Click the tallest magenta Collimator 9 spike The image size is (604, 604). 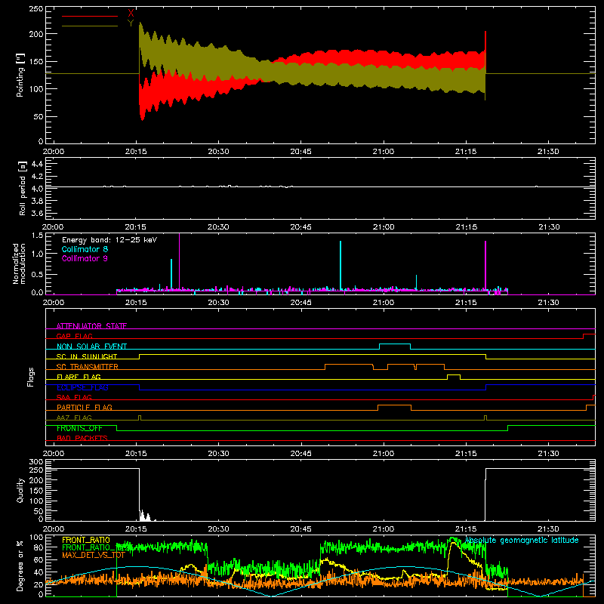pos(179,262)
